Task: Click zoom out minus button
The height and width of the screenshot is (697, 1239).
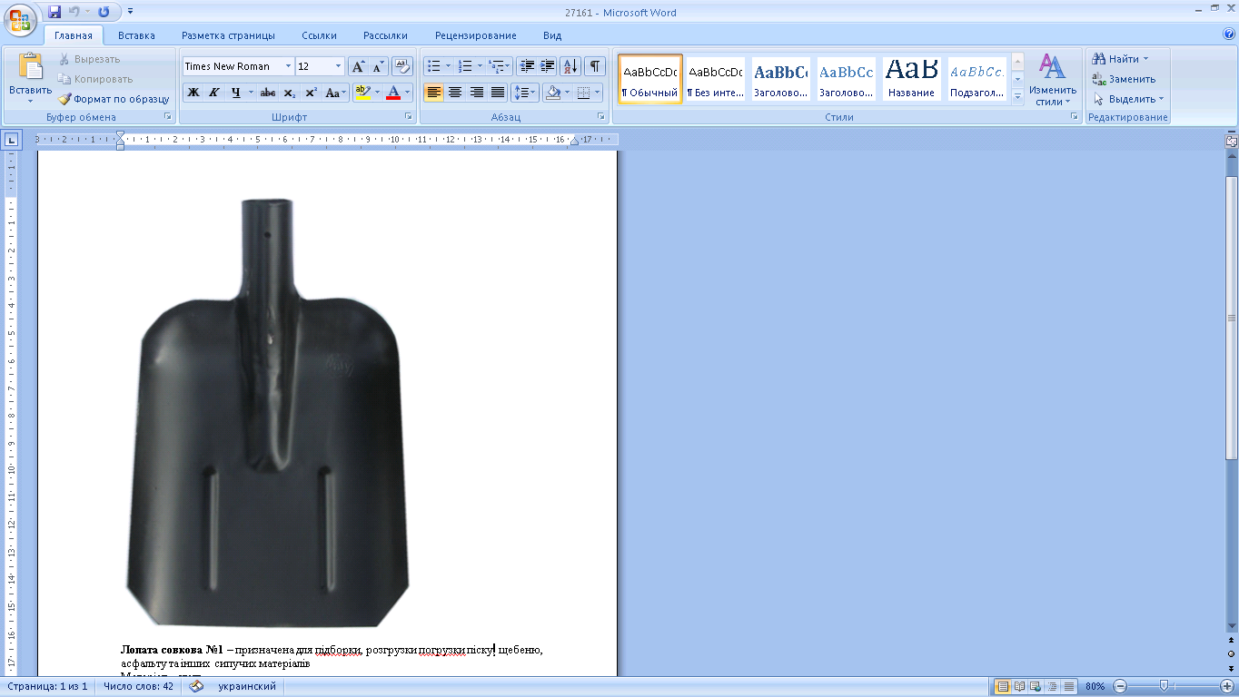Action: pos(1121,686)
